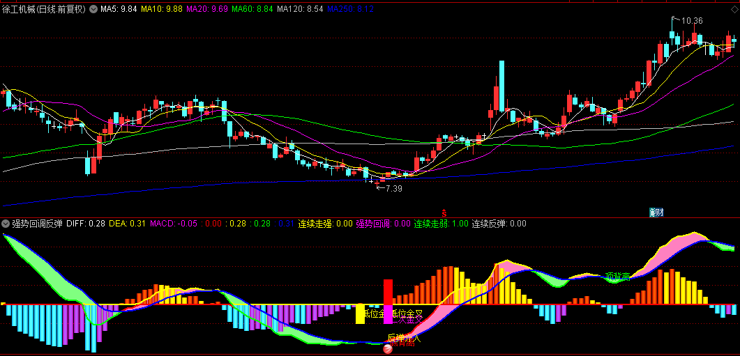Image resolution: width=740 pixels, height=356 pixels.
Task: Click the magenta signal bar below zero line
Action: tap(388, 314)
